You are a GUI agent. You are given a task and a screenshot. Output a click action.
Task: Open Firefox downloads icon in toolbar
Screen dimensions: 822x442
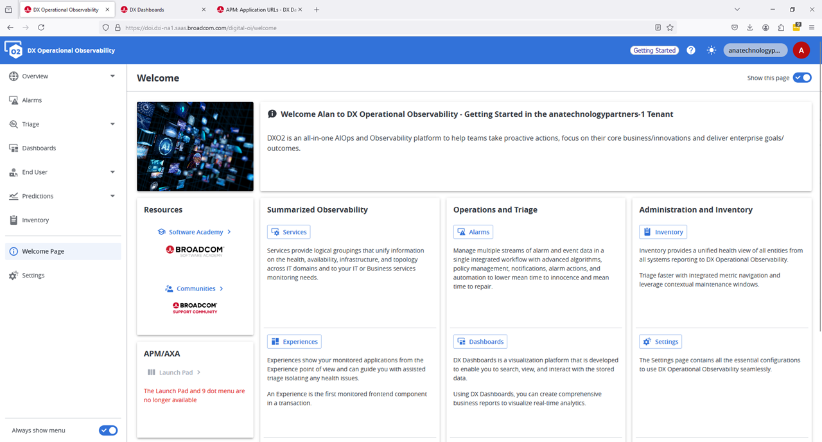pos(750,28)
